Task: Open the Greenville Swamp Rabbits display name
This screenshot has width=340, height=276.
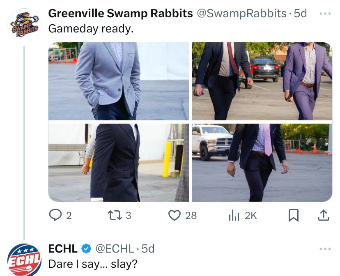Action: point(120,14)
